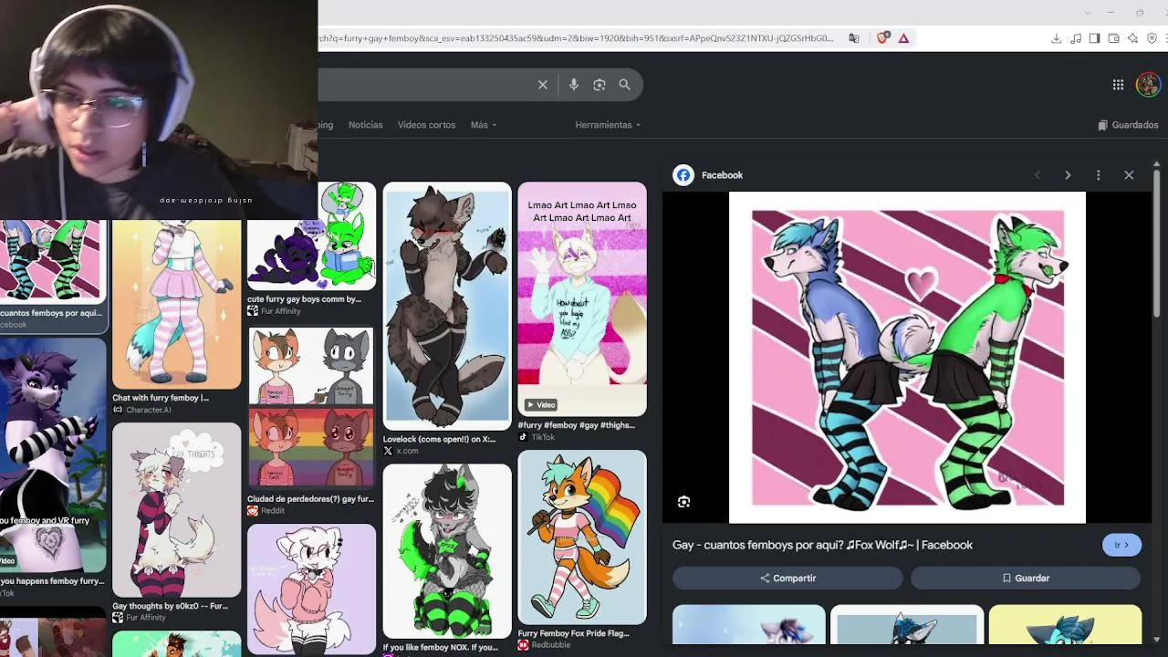This screenshot has width=1168, height=657.
Task: Open browser downloads icon
Action: (1056, 38)
